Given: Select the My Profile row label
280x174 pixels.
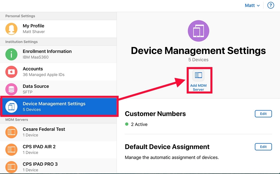Looking at the screenshot, I should coord(33,26).
